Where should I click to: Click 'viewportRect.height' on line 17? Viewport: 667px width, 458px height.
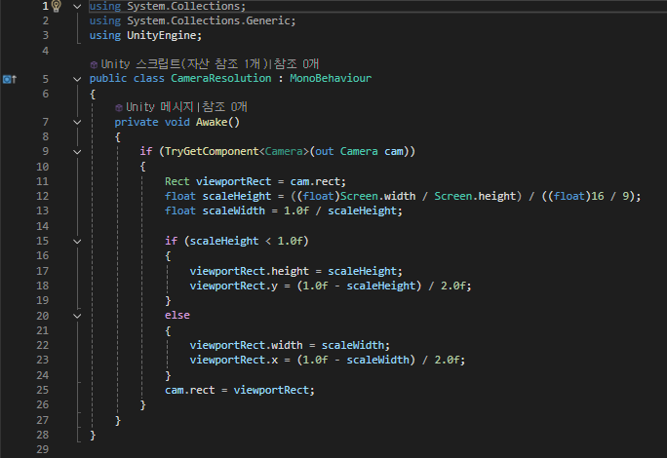click(x=250, y=271)
